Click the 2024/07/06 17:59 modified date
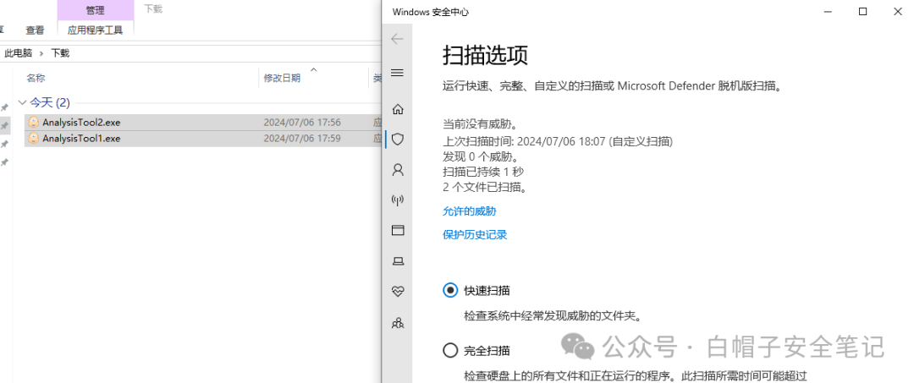Image resolution: width=914 pixels, height=383 pixels. coord(302,138)
